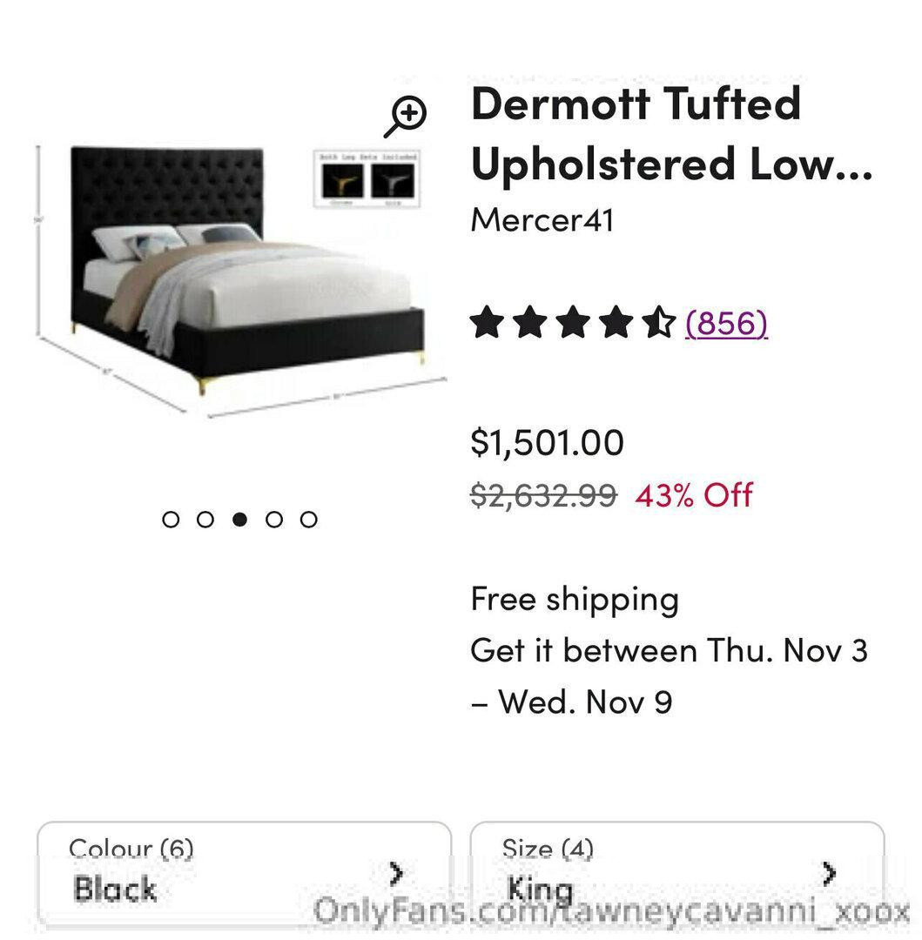Click the crossed-out $2,632.99 price
This screenshot has height=940, width=922.
coord(543,495)
